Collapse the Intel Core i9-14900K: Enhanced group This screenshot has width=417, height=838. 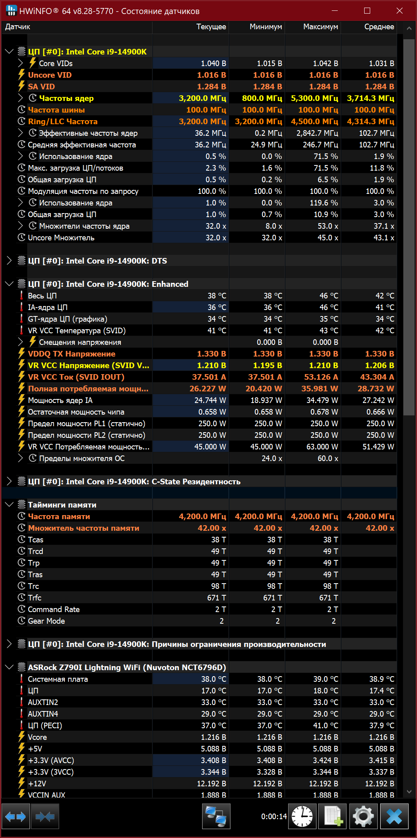coord(9,284)
